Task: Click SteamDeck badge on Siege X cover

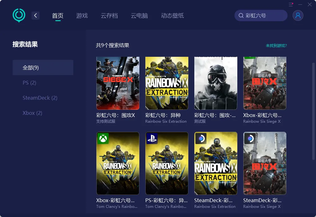Action: pos(250,138)
